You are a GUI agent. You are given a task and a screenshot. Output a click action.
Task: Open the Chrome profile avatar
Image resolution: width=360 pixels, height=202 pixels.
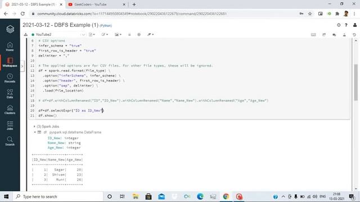point(346,13)
